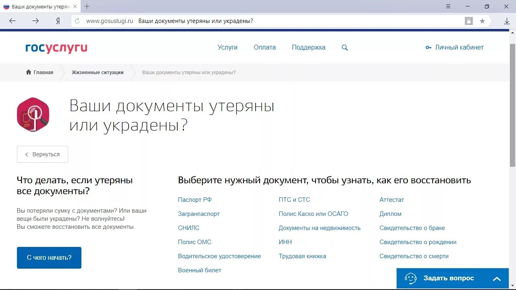516x290 pixels.
Task: Click the key icon near Личный кабинет
Action: pyautogui.click(x=429, y=48)
